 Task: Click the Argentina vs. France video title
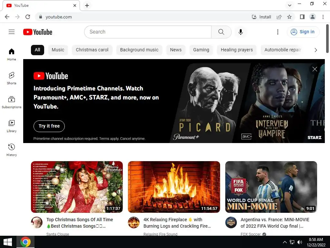click(275, 223)
